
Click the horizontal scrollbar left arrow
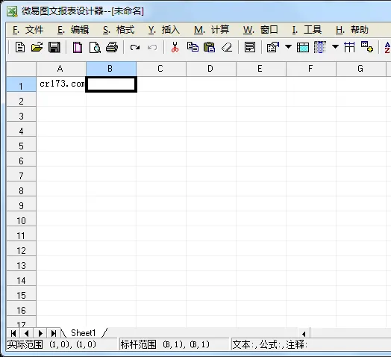point(304,334)
